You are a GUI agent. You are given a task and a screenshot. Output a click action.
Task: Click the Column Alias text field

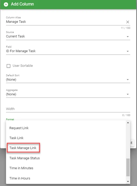[x=66, y=22]
